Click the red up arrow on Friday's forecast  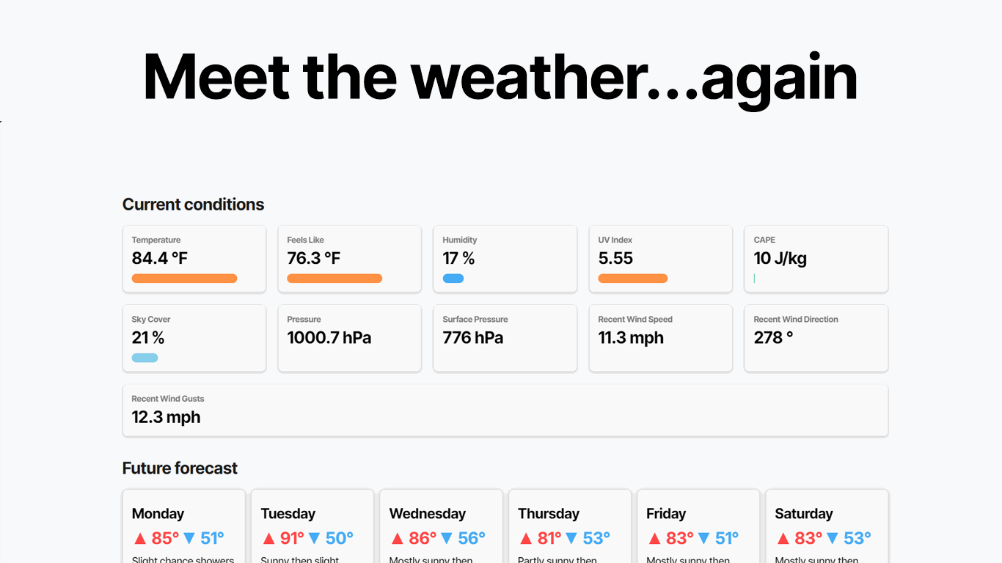click(x=653, y=537)
